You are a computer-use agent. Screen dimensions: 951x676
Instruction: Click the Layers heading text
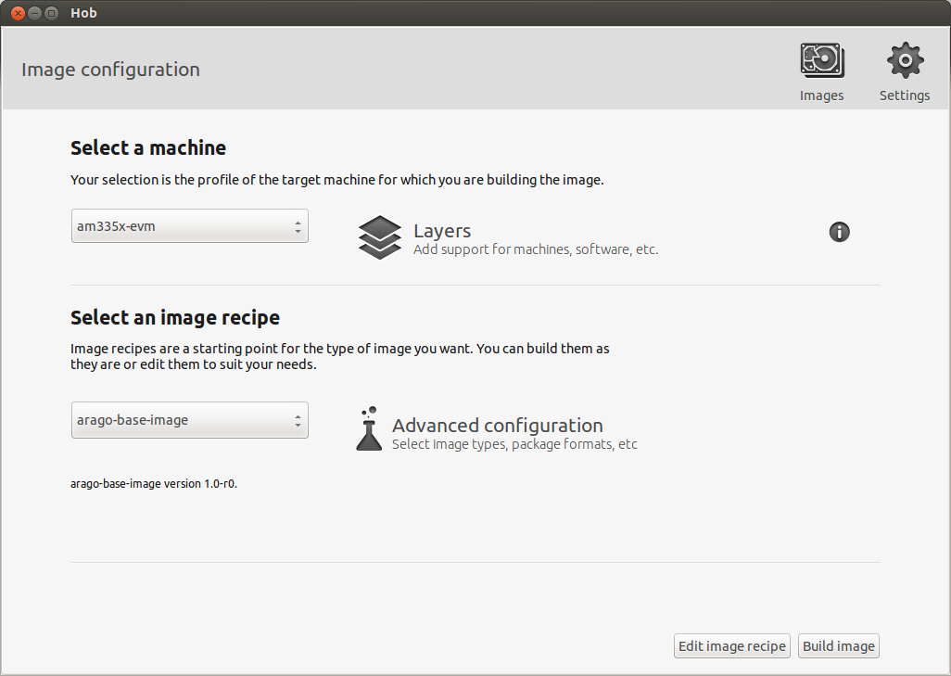pos(442,231)
